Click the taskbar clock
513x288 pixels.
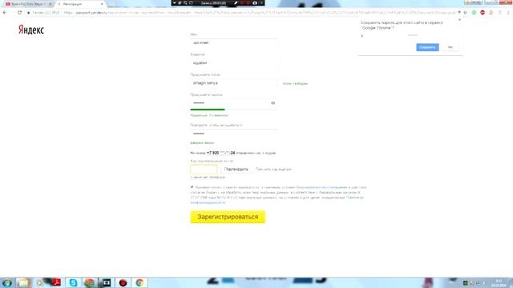pyautogui.click(x=499, y=282)
